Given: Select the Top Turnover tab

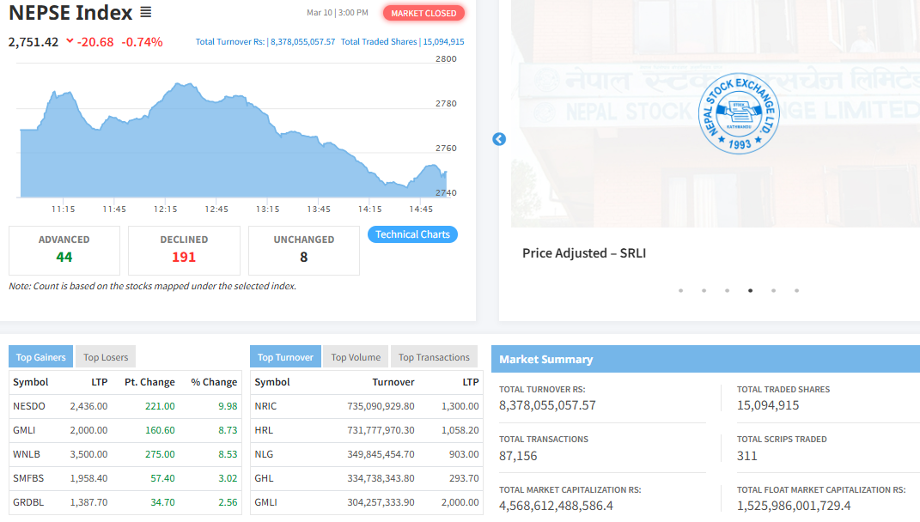Looking at the screenshot, I should coord(285,357).
